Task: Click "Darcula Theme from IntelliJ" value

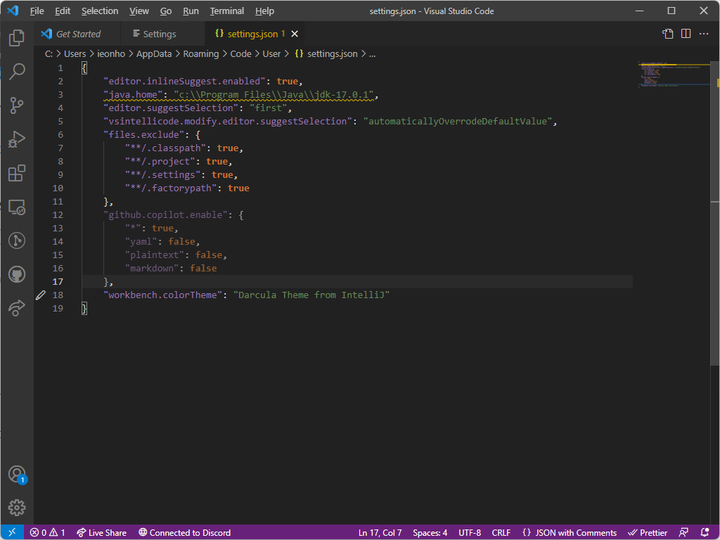Action: 311,295
